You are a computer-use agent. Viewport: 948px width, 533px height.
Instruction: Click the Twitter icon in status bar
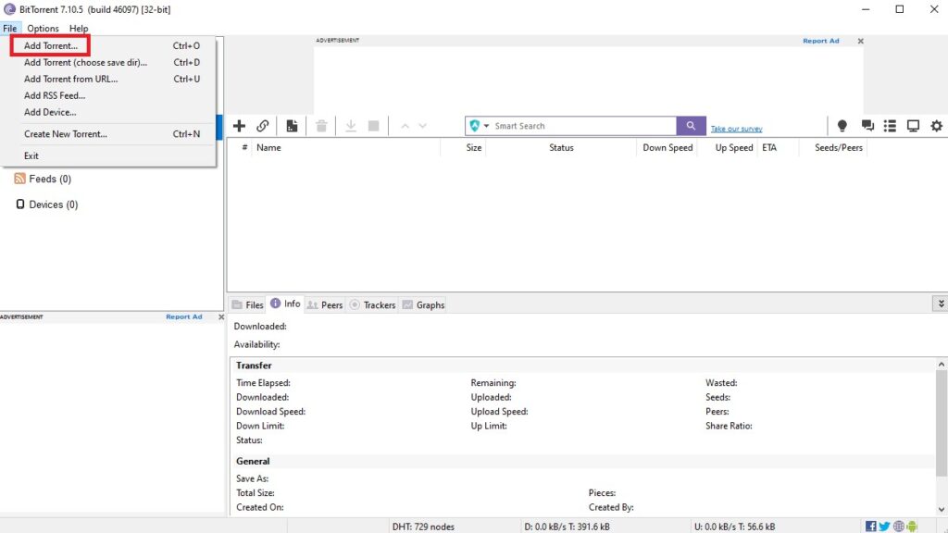[884, 527]
